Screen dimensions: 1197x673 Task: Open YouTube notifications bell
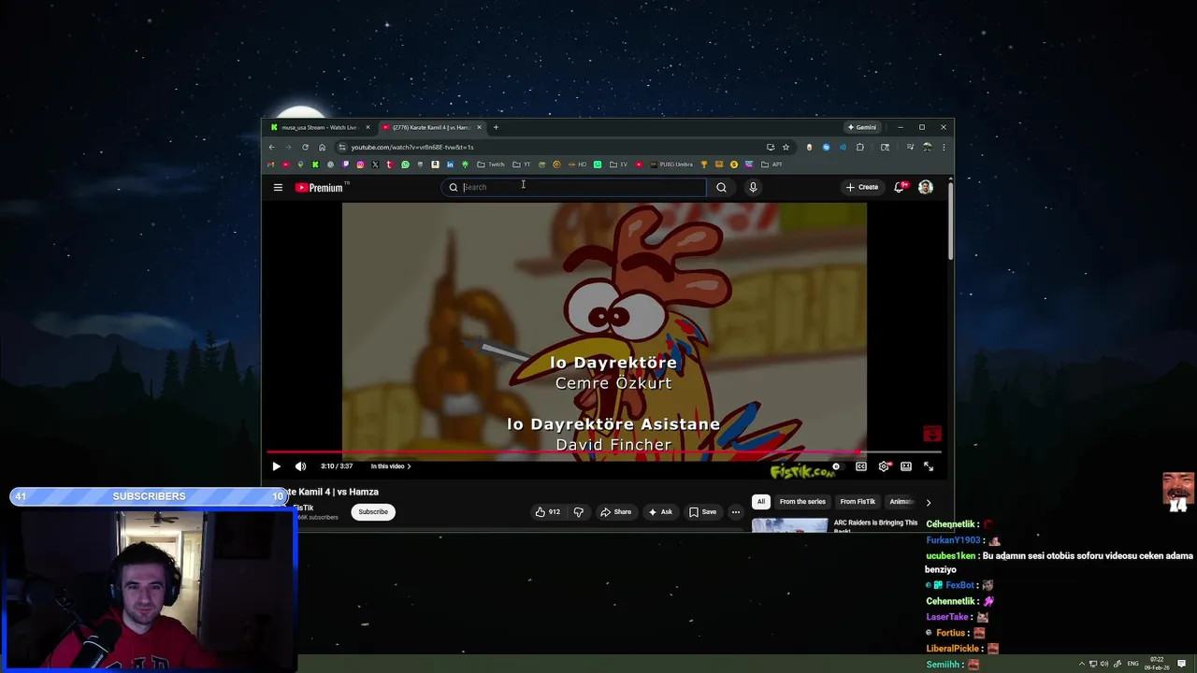pos(900,187)
